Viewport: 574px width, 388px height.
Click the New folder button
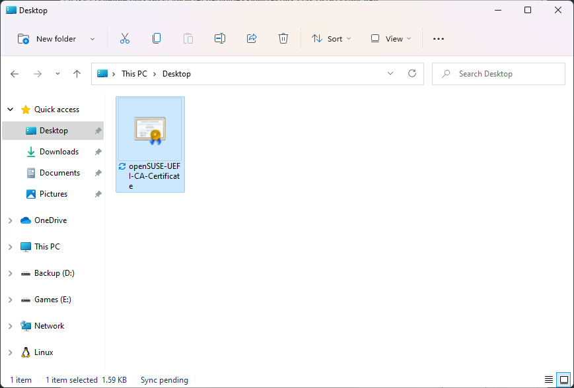point(48,39)
